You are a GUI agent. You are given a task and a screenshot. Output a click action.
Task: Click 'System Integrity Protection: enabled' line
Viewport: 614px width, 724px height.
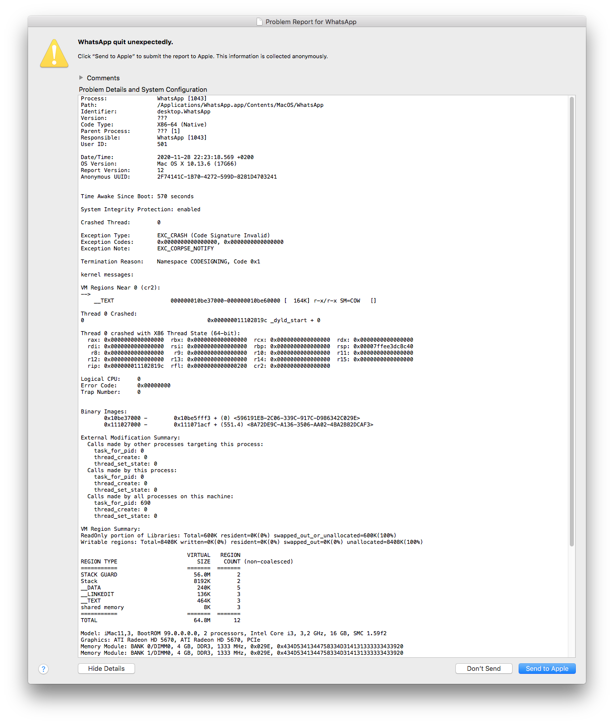pyautogui.click(x=141, y=210)
